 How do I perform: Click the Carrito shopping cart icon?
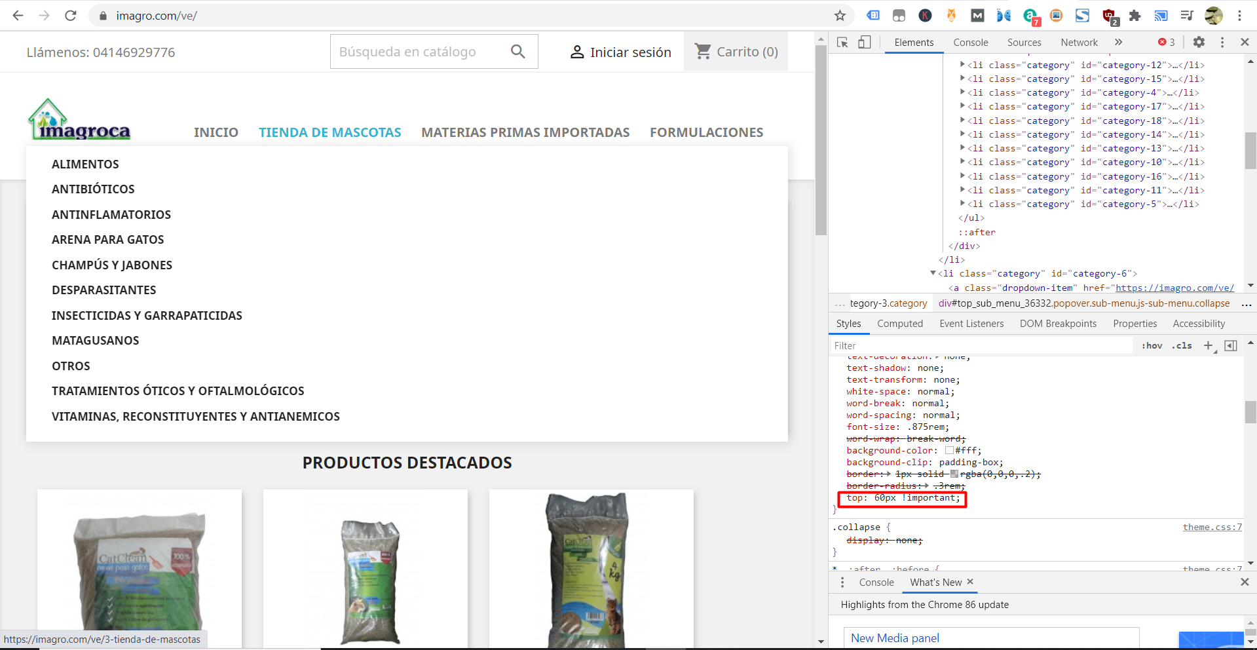point(703,51)
